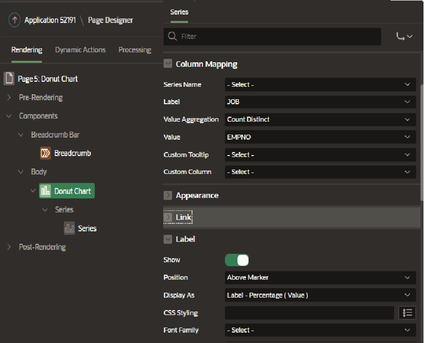
Task: Toggle the Label Show switch off
Action: click(x=237, y=260)
